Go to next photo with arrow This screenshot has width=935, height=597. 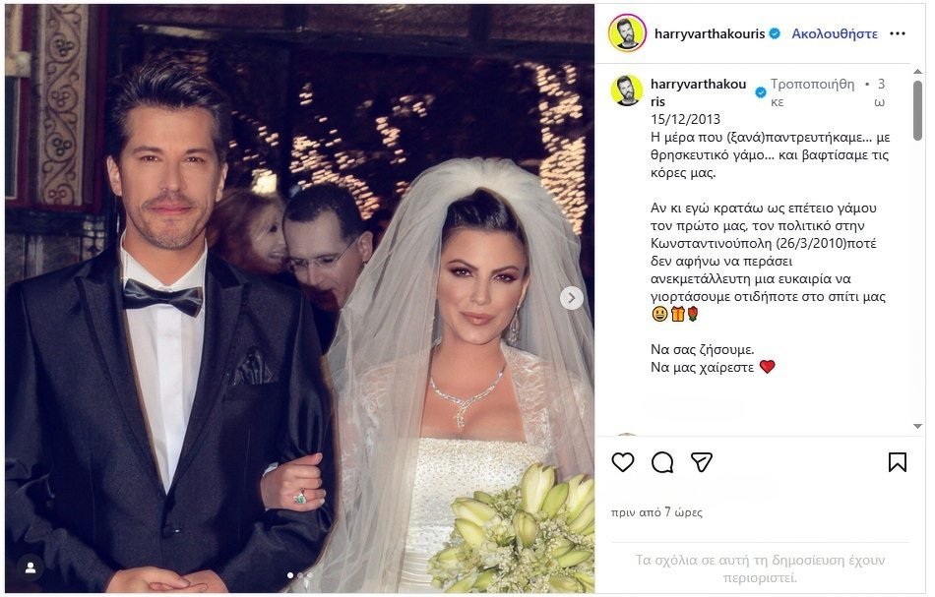(x=571, y=298)
